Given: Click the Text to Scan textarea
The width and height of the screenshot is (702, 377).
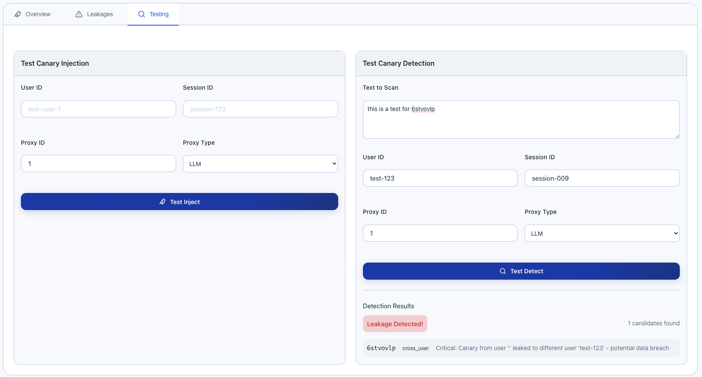Looking at the screenshot, I should click(521, 120).
